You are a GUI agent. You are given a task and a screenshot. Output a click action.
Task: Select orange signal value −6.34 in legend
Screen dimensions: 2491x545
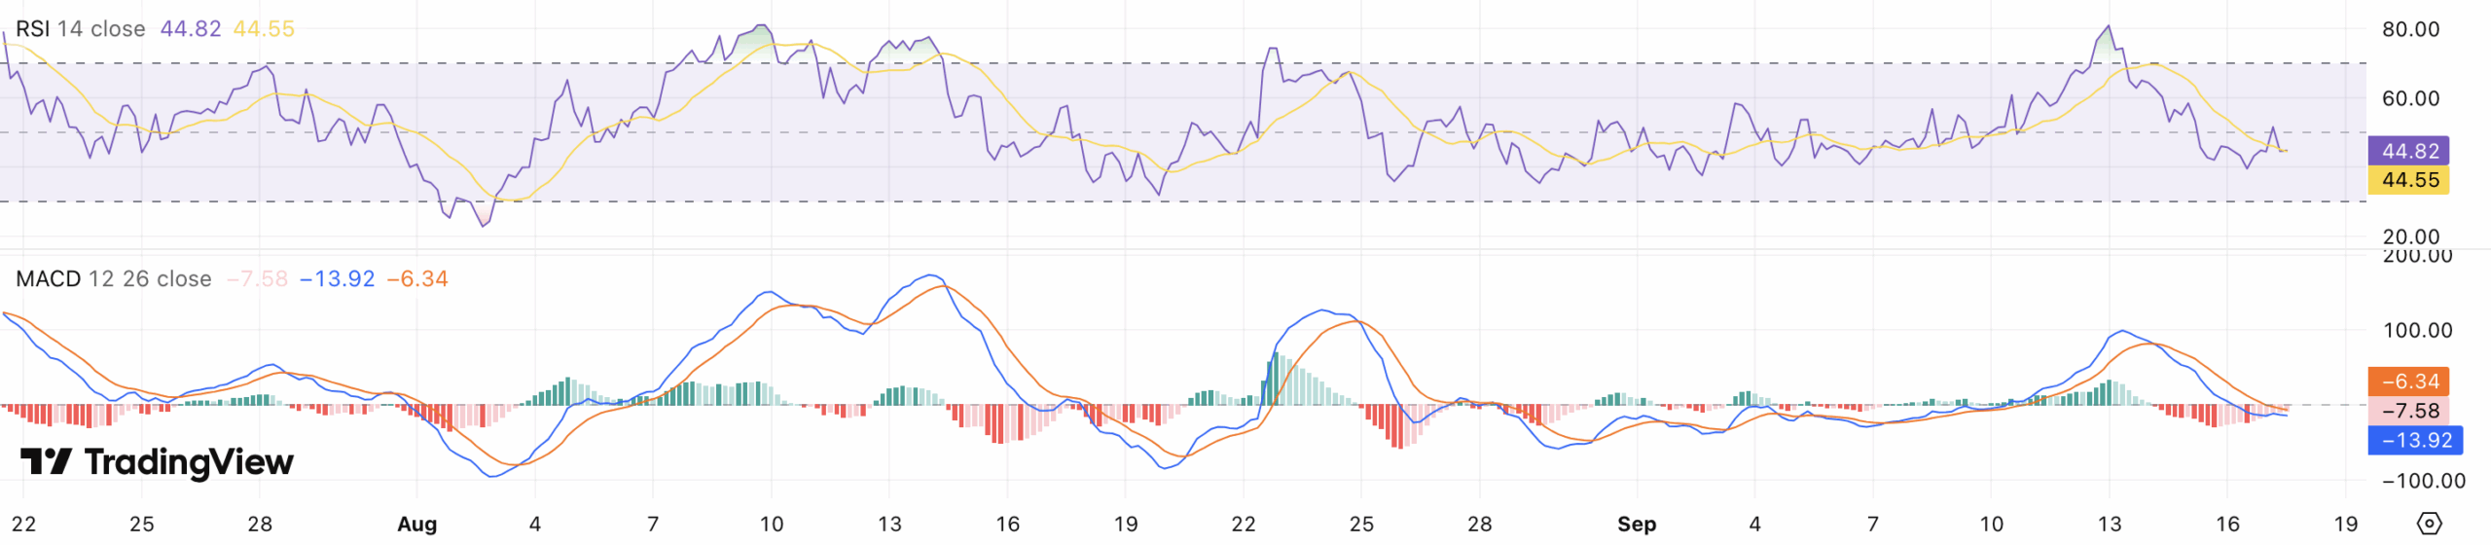(x=417, y=279)
